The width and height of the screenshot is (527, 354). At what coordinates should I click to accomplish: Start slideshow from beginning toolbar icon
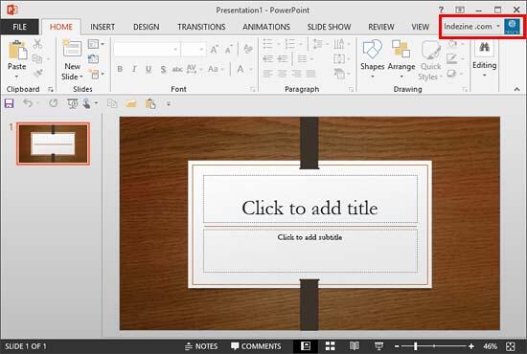pyautogui.click(x=72, y=103)
